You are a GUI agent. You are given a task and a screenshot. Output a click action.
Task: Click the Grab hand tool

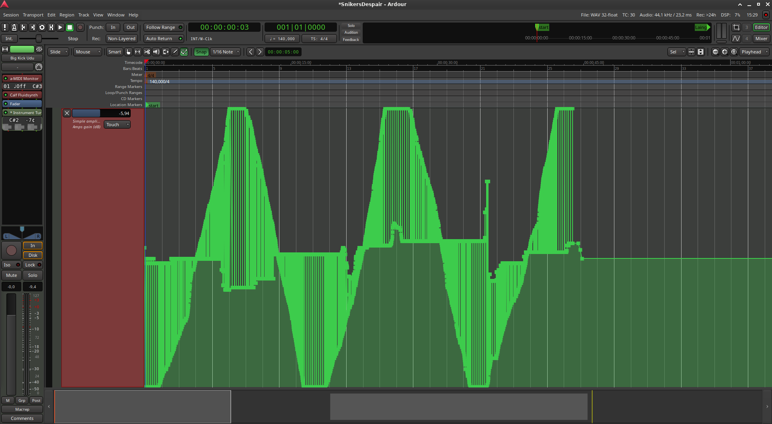(x=128, y=52)
